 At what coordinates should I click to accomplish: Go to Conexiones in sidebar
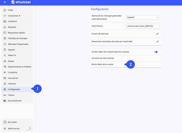point(17,16)
